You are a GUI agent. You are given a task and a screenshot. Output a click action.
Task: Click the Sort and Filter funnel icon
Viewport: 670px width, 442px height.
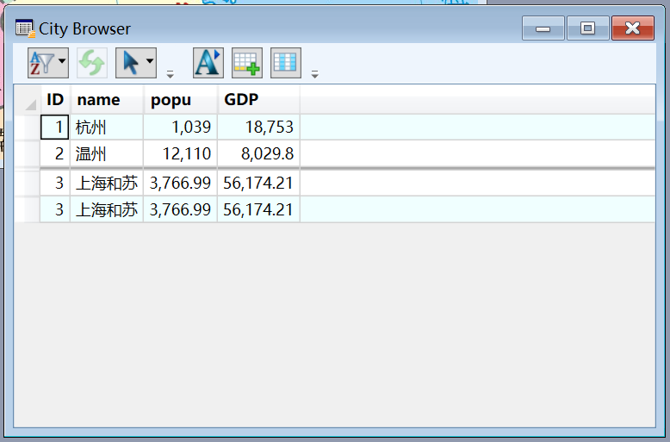[x=42, y=63]
